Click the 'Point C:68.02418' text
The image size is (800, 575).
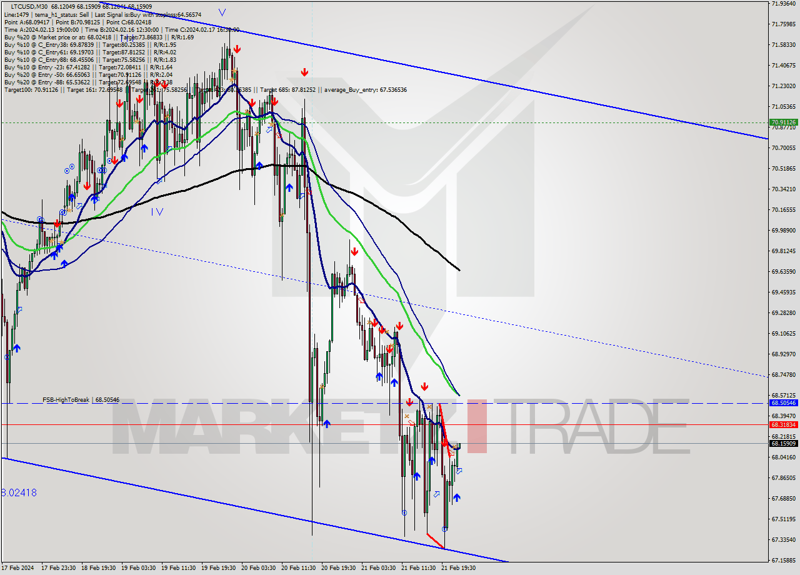[x=128, y=22]
